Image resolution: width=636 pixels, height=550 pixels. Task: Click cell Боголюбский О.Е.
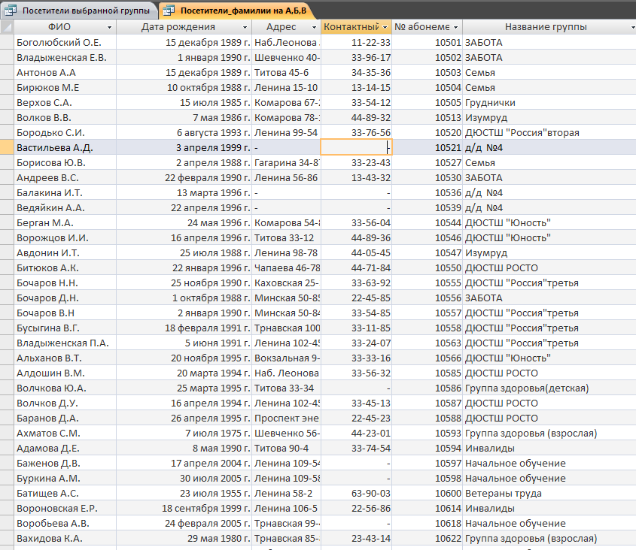[65, 42]
